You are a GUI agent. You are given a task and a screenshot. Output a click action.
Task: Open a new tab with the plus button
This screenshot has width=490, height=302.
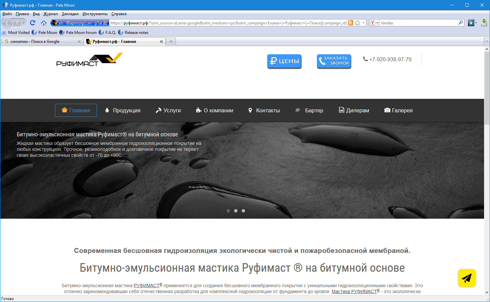[x=171, y=41]
